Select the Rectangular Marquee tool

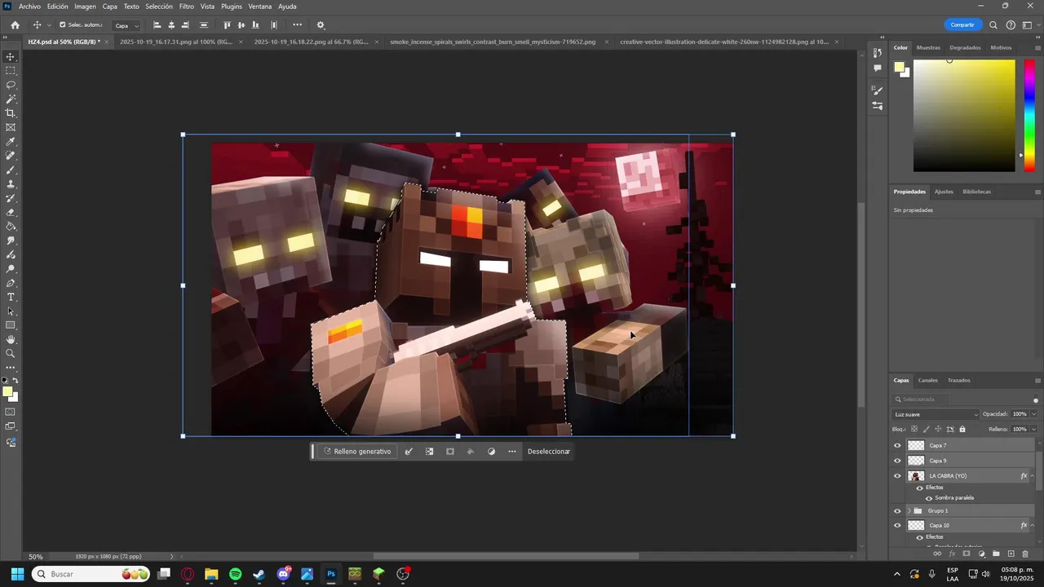pyautogui.click(x=11, y=71)
